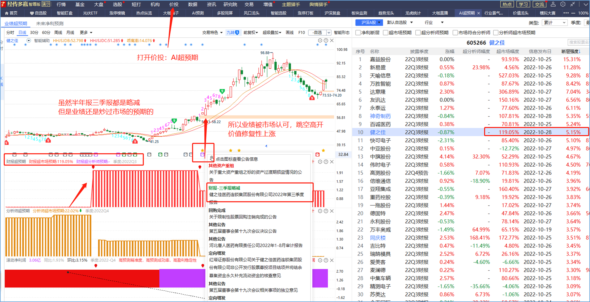Open the user account icon in title bar
This screenshot has width=590, height=302.
pyautogui.click(x=553, y=4)
